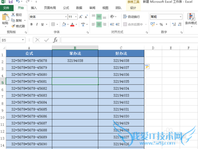This screenshot has height=149, width=198.
Task: Click the phonetic guide (wén) icon
Action: [83, 24]
